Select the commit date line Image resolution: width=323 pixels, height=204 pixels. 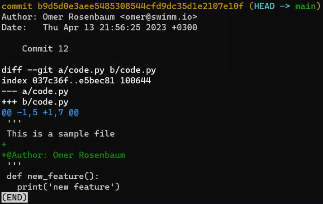99,27
